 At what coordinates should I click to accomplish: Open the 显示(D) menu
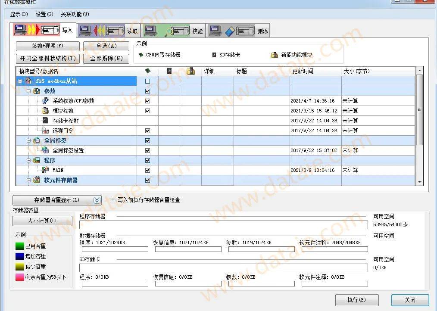19,14
